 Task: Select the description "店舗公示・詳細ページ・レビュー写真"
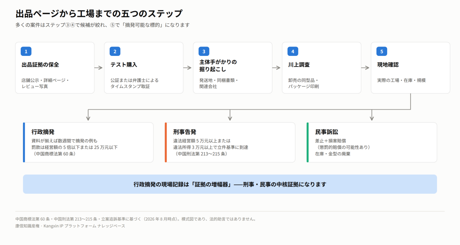click(45, 83)
